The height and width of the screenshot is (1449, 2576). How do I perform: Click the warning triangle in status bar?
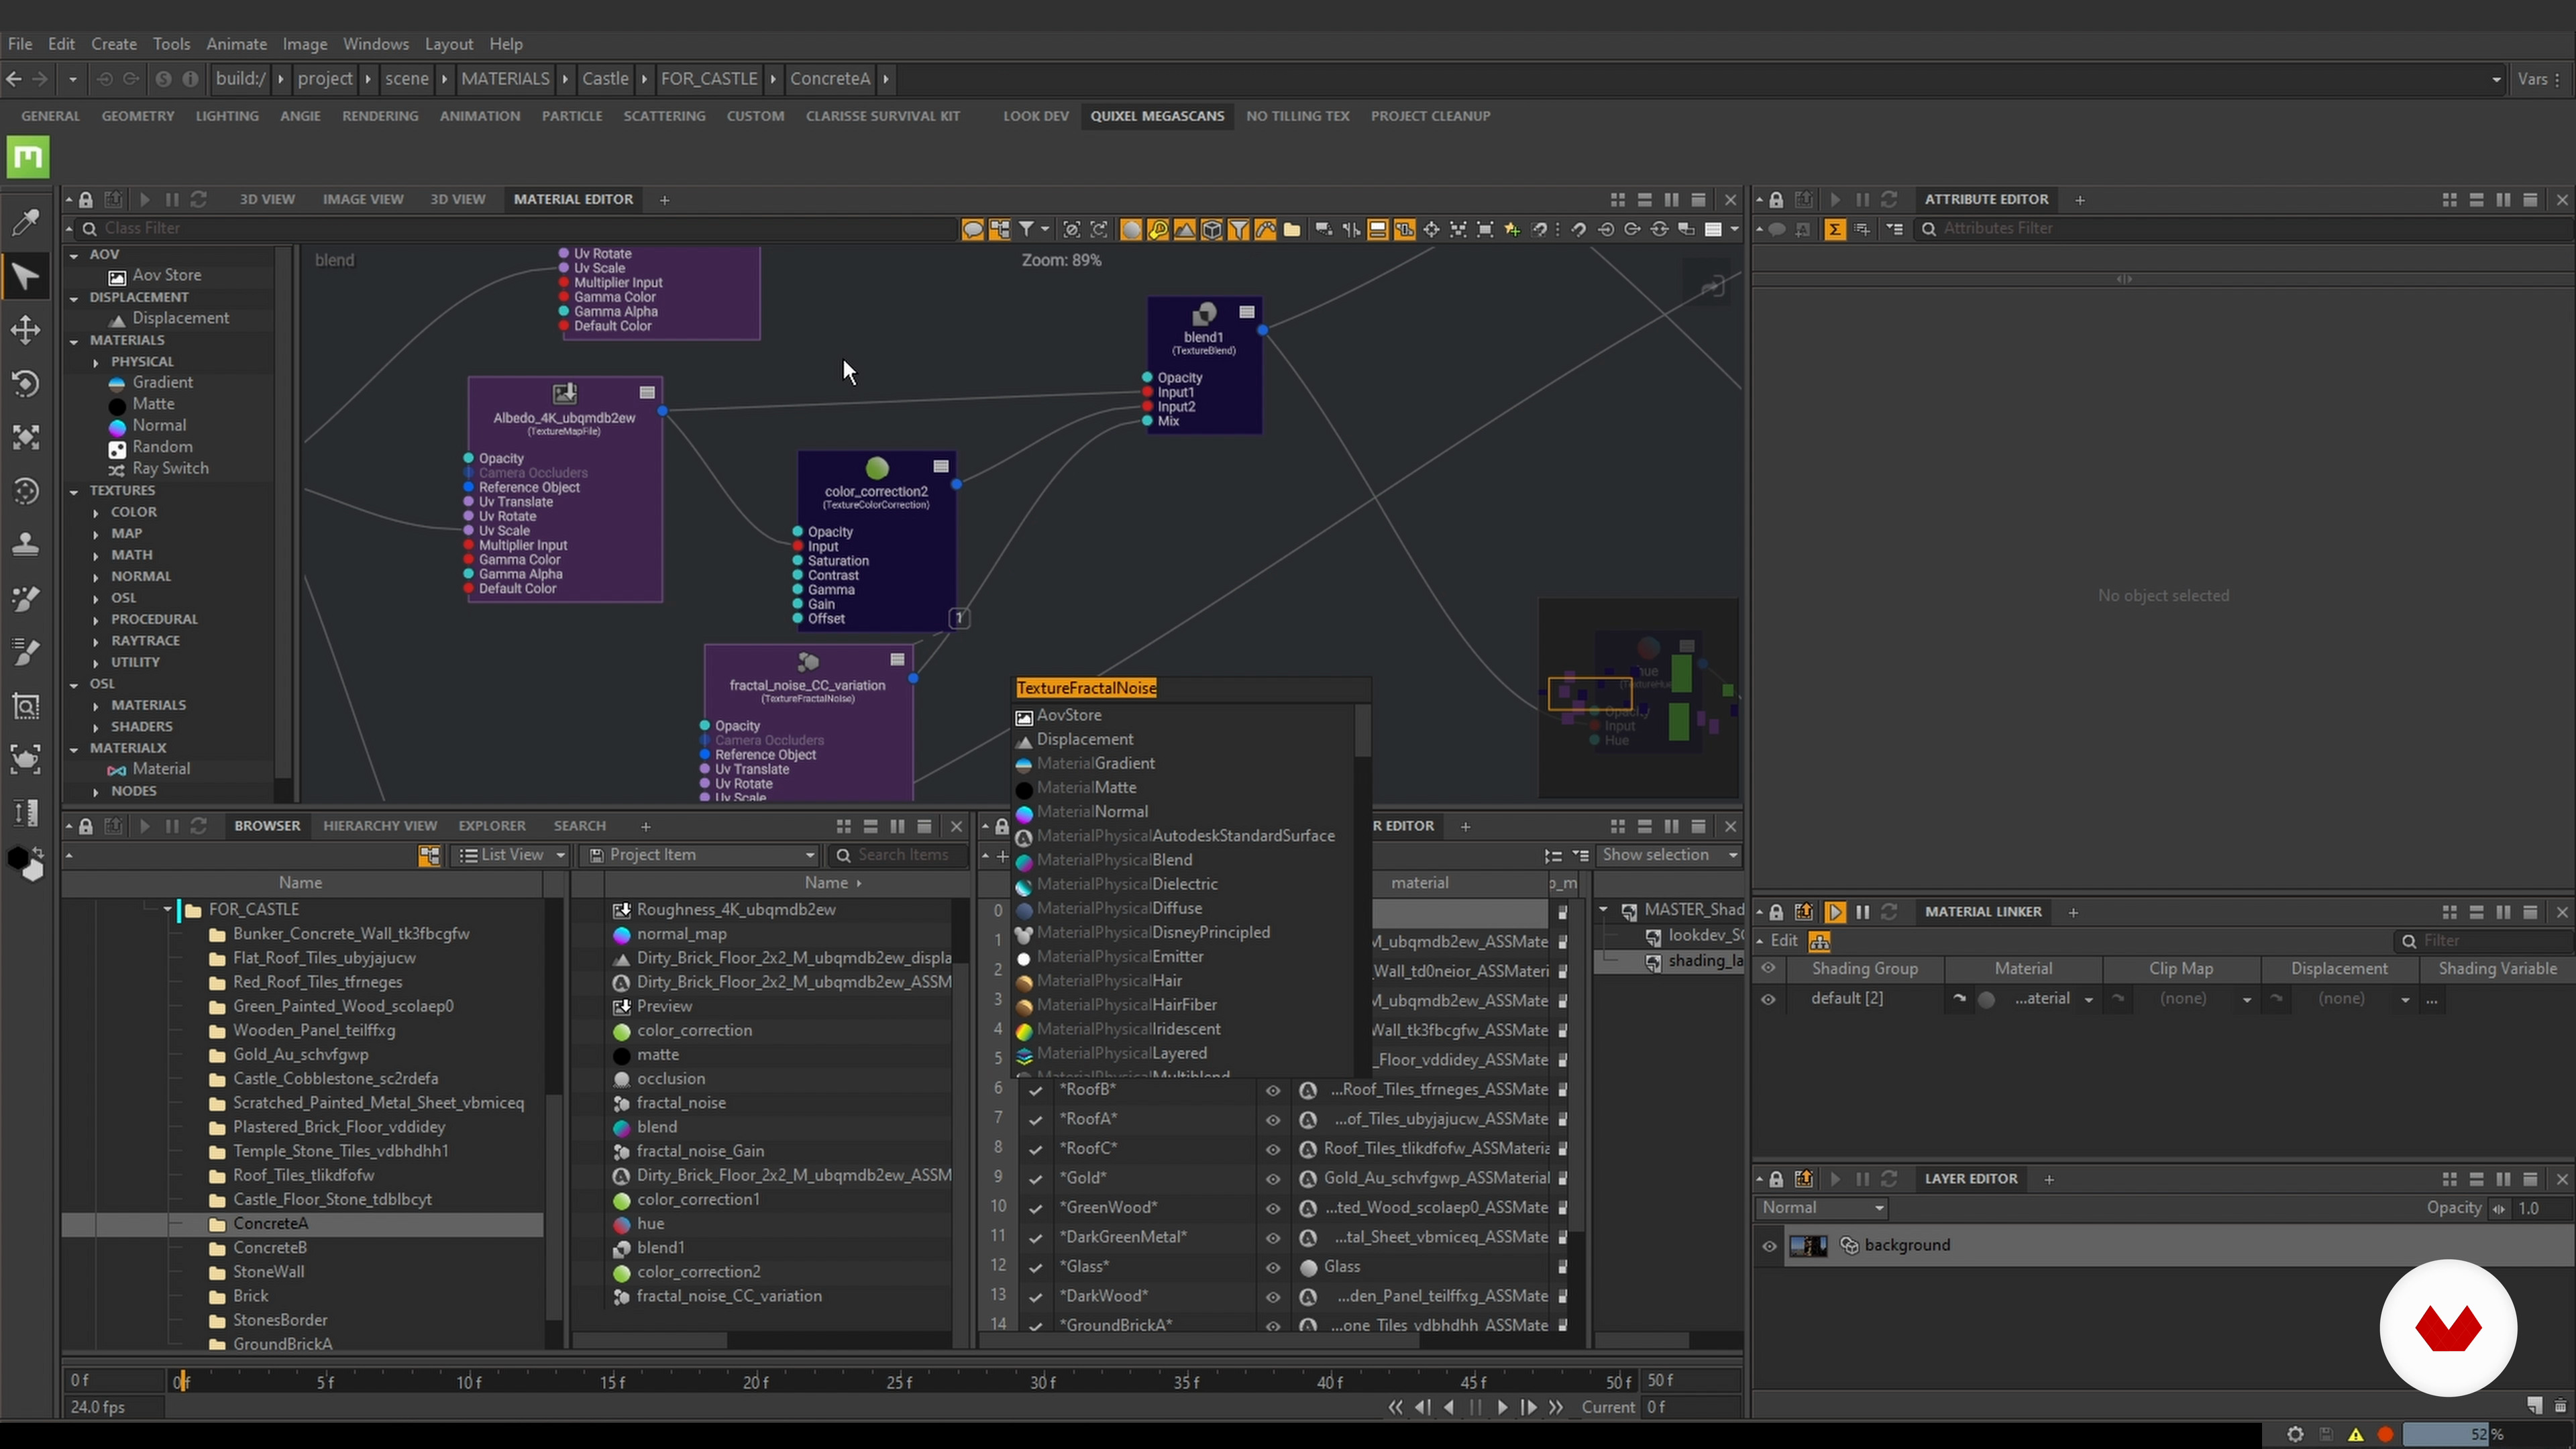(2356, 1435)
